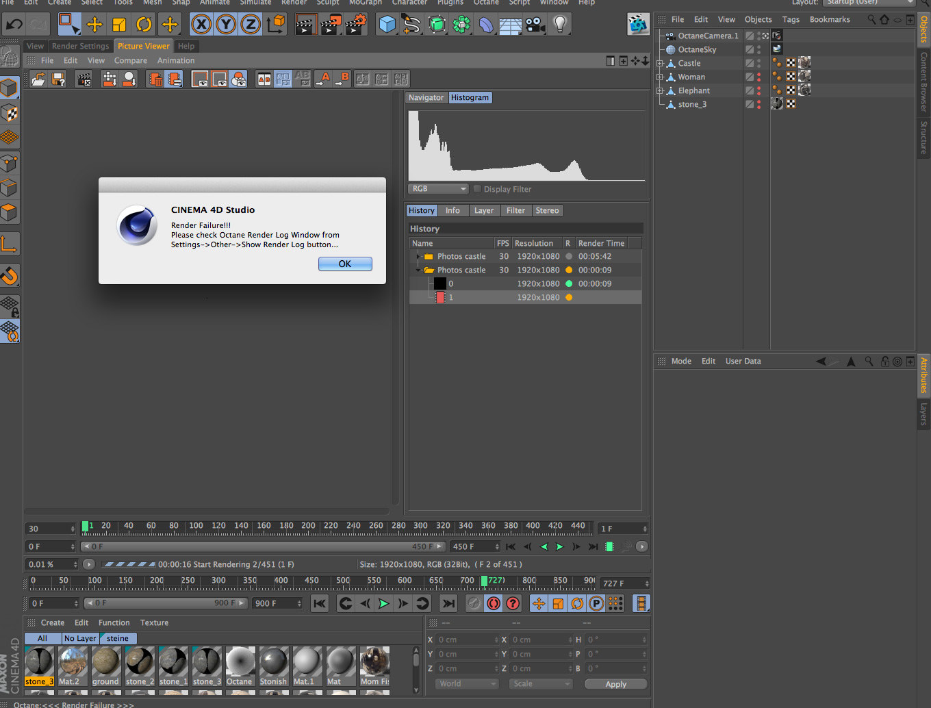Open Edit Render Settings gear clapperboard
The image size is (931, 708).
pyautogui.click(x=356, y=25)
